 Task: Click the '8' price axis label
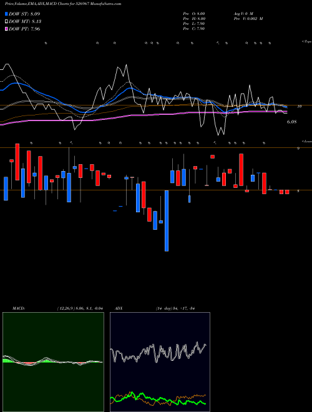click(298, 191)
